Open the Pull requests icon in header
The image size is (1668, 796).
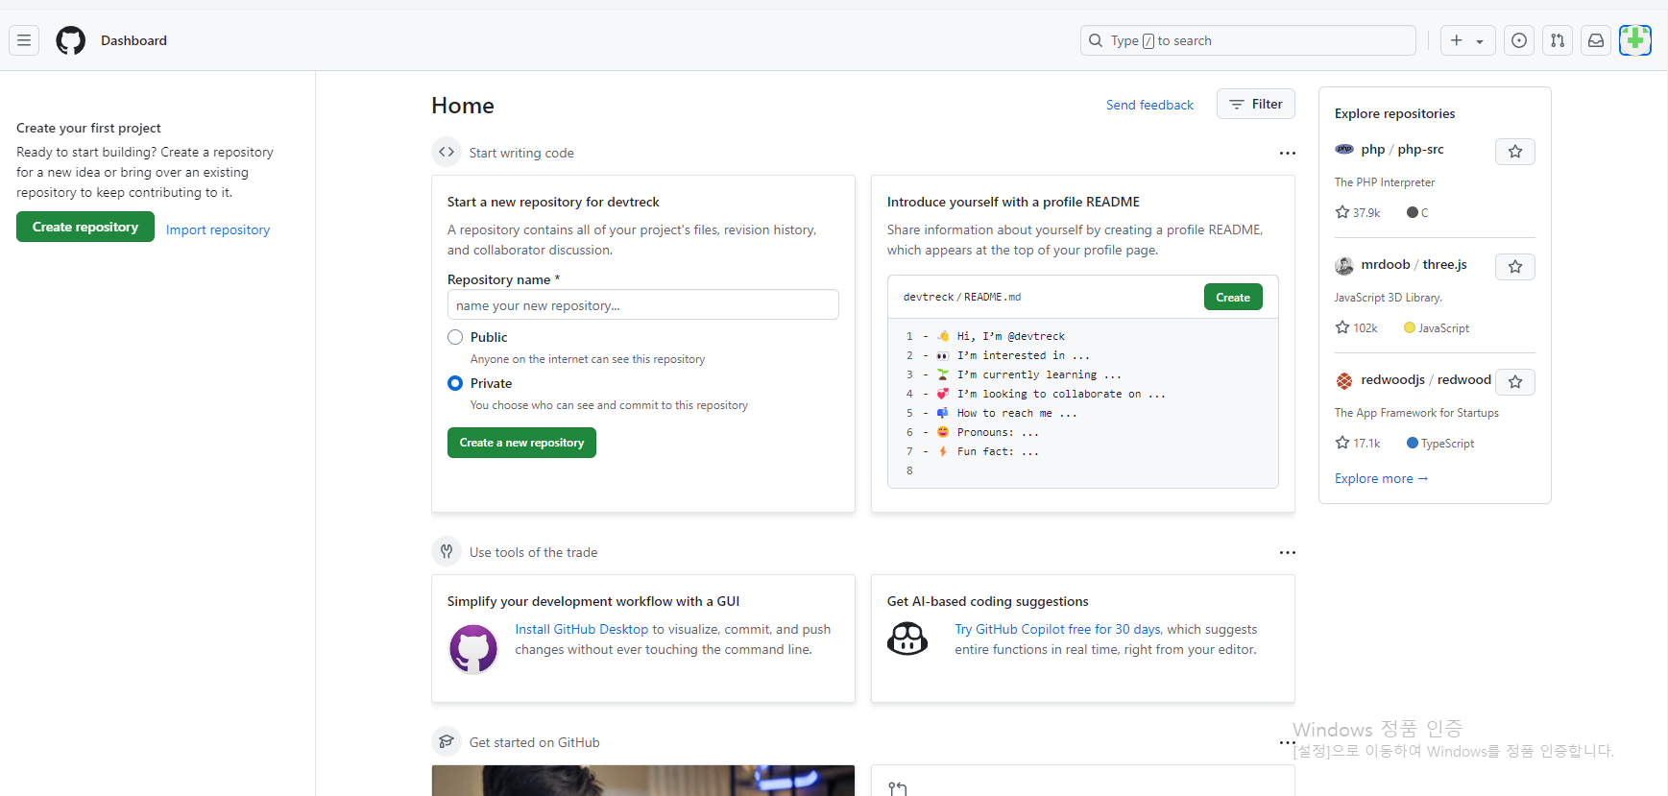1558,40
